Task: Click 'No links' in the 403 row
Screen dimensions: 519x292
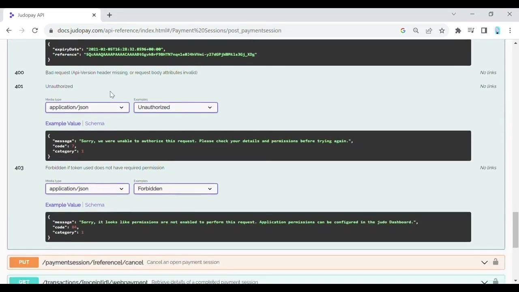Action: click(x=488, y=167)
